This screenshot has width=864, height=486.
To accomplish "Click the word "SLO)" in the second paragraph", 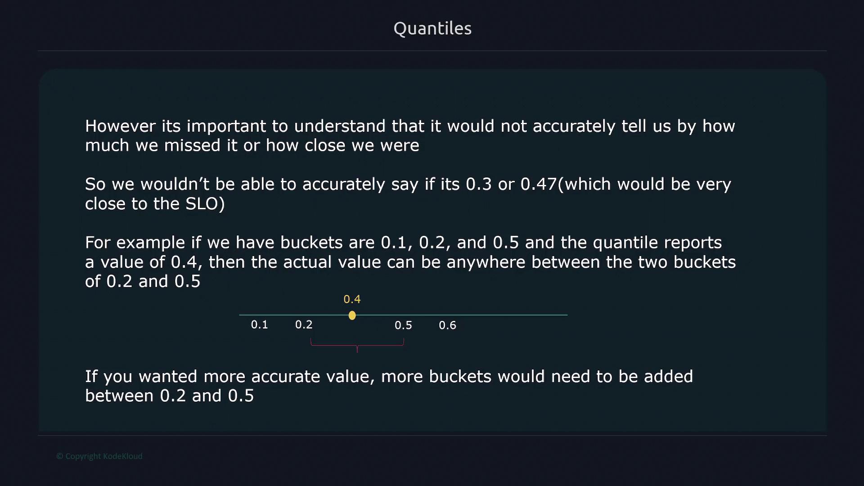I will (x=205, y=204).
